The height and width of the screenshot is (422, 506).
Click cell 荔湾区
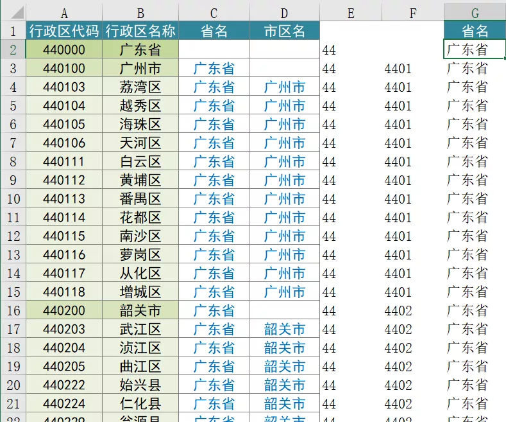(140, 87)
